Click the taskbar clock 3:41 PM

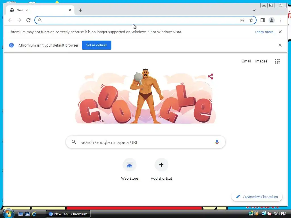[x=280, y=213]
